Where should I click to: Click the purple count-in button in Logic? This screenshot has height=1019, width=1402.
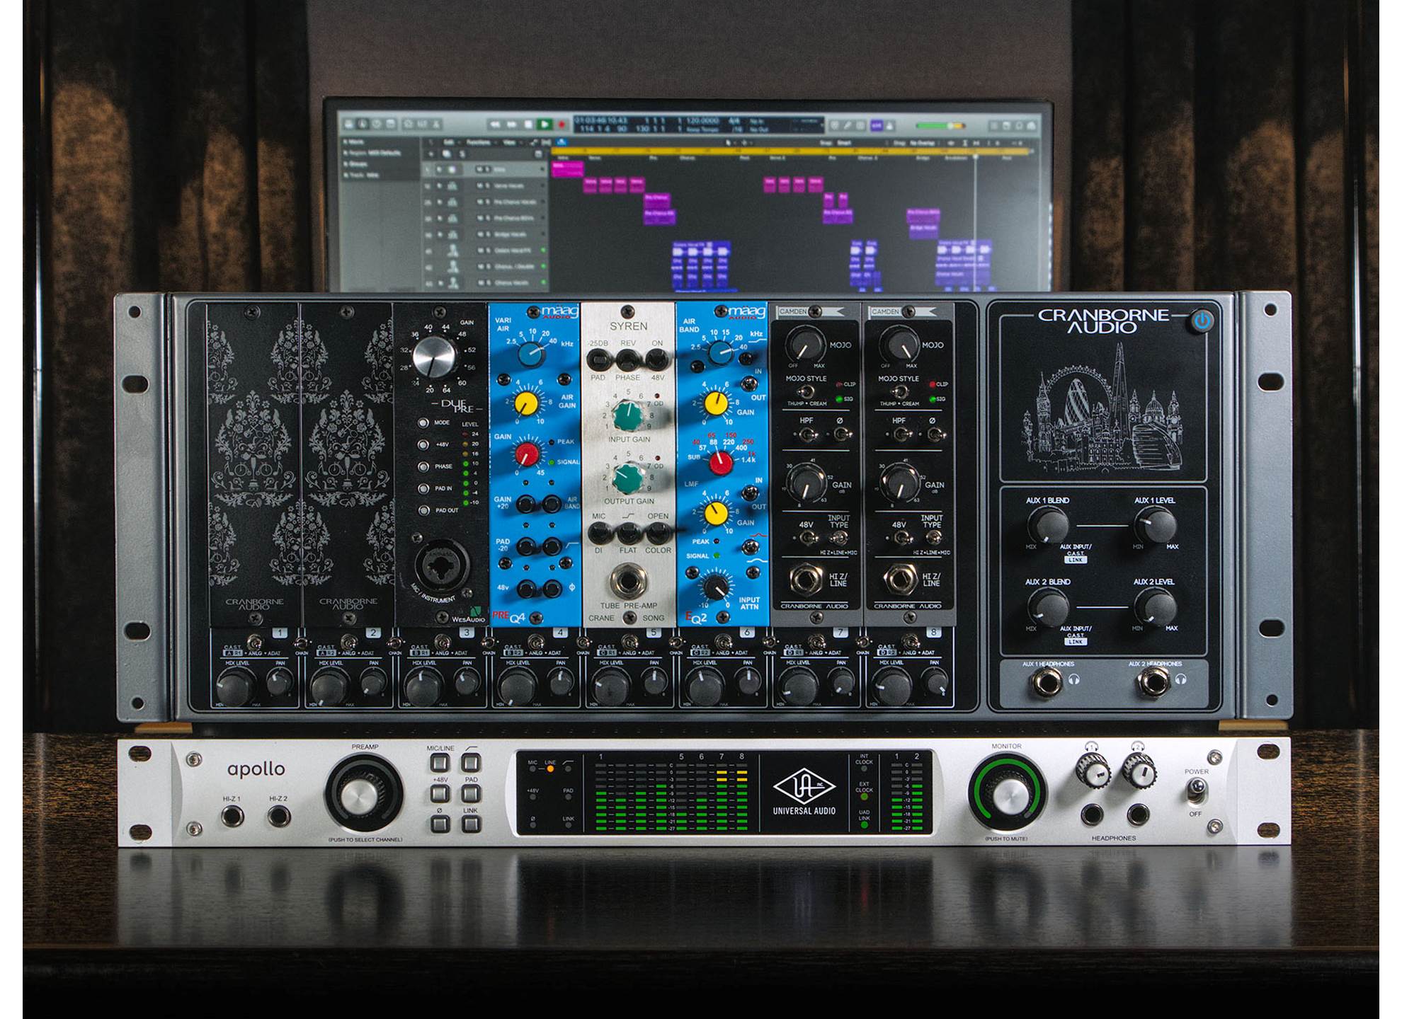click(877, 125)
